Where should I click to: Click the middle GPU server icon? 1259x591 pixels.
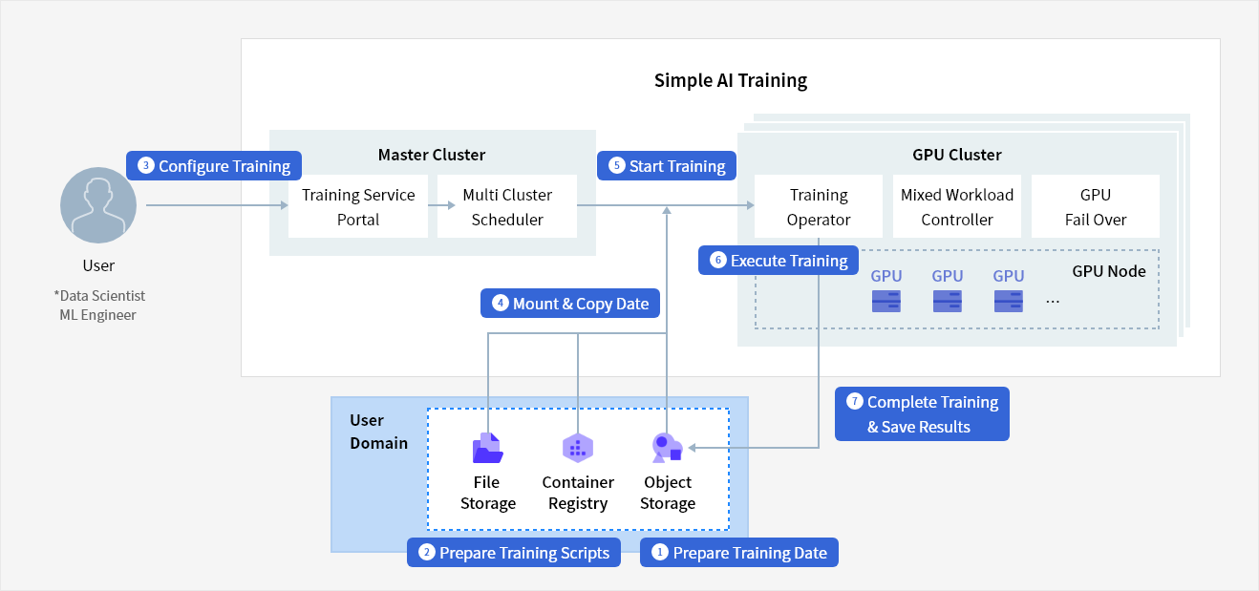(x=948, y=302)
